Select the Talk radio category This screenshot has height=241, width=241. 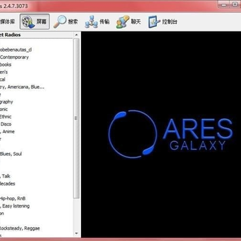(5, 176)
